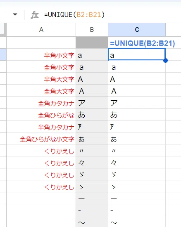Open the name box dropdown arrow
The image size is (181, 227).
tap(15, 14)
